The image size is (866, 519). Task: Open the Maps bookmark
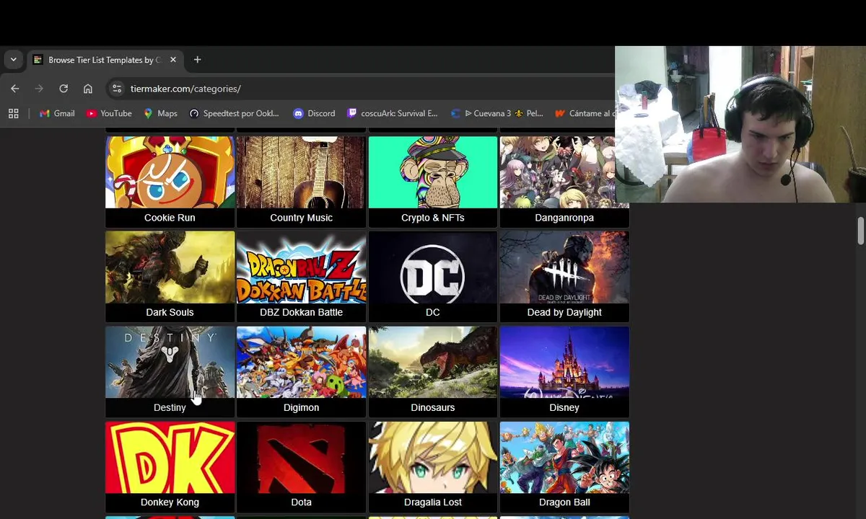click(x=160, y=113)
